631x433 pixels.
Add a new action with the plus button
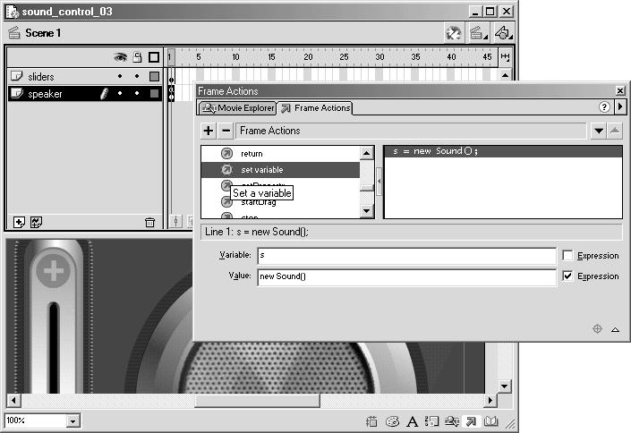point(209,131)
